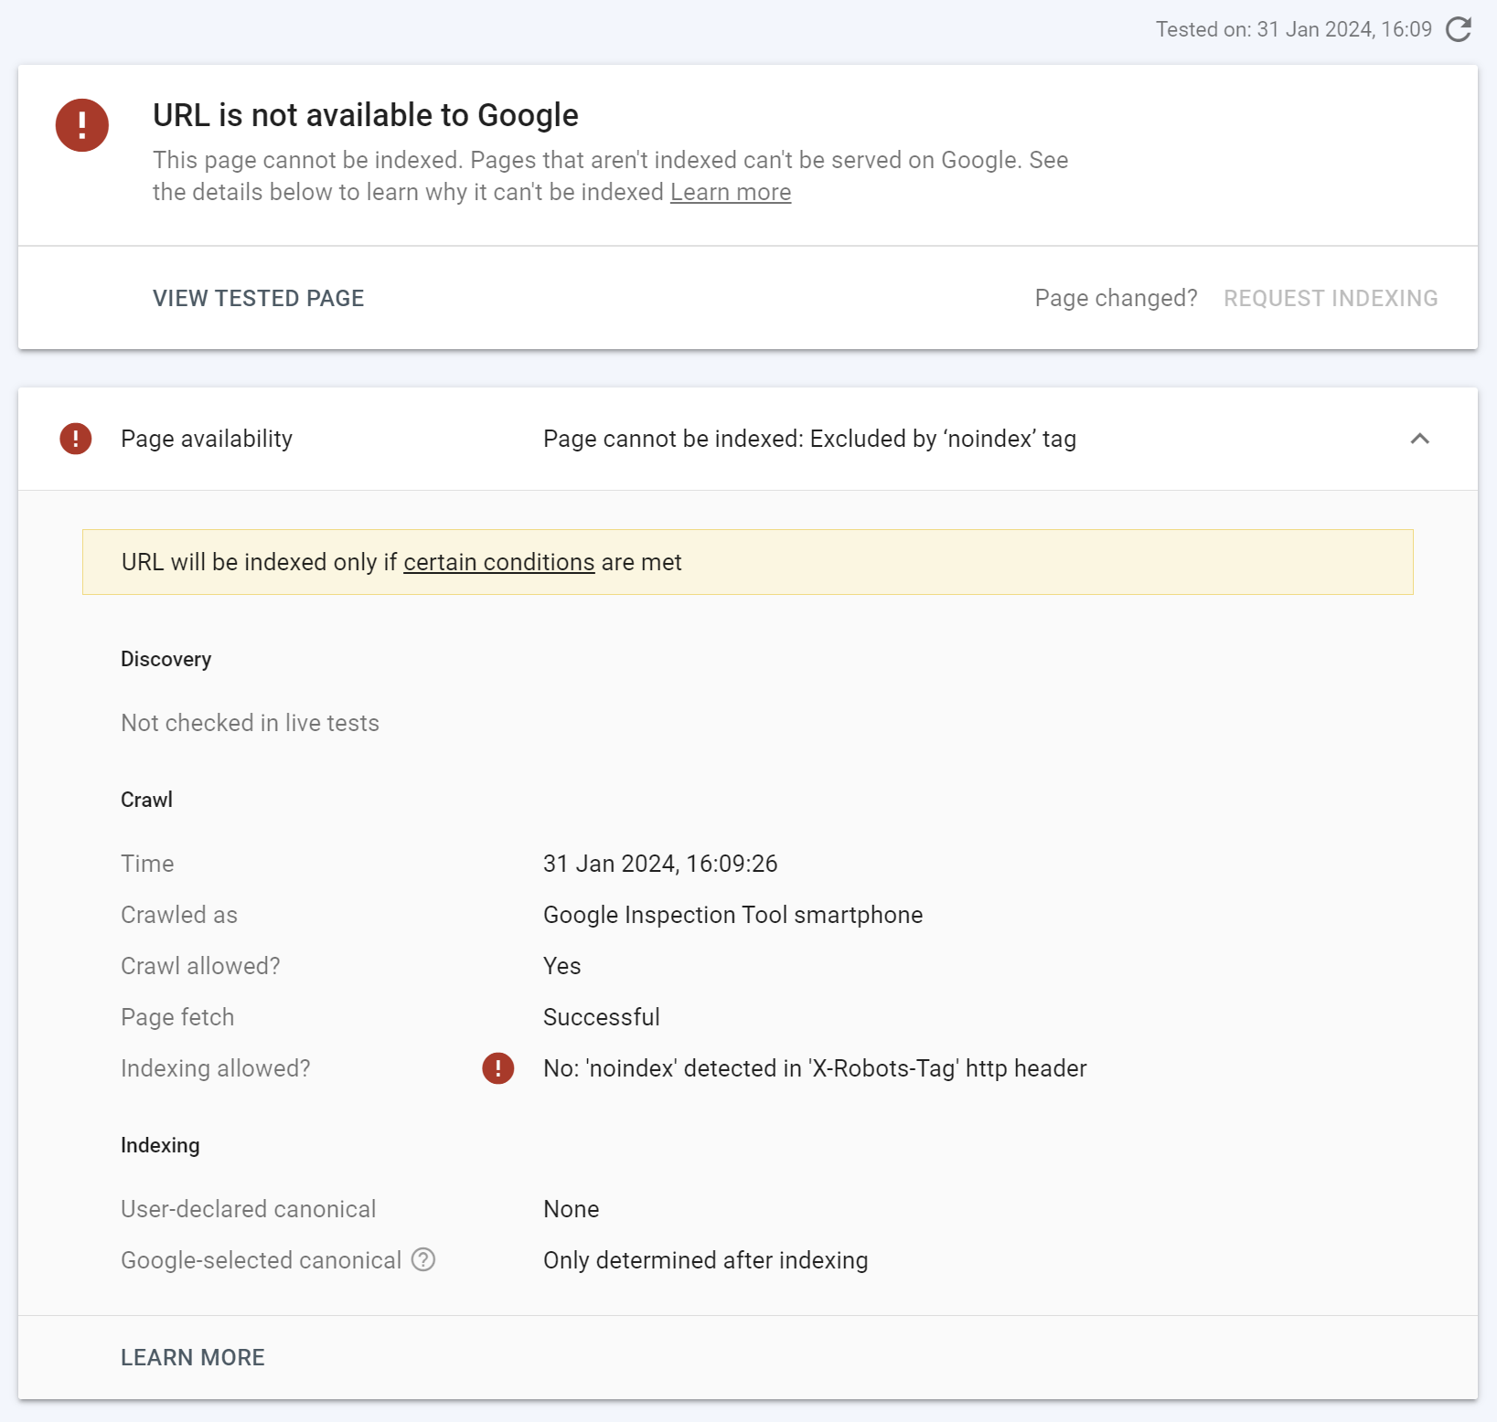
Task: Click Page availability error icon
Action: 76,439
